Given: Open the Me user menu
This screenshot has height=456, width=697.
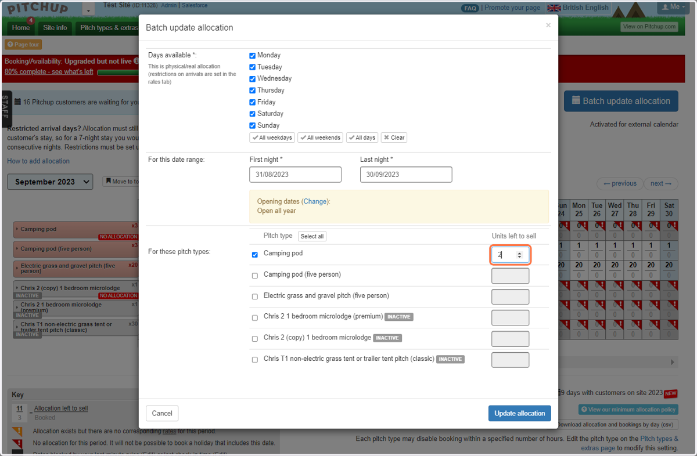Looking at the screenshot, I should pyautogui.click(x=674, y=7).
